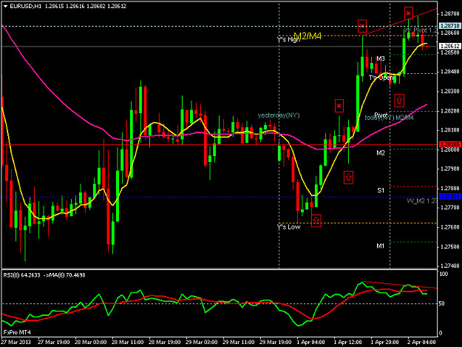Click the Y's High label
Image resolution: width=462 pixels, height=347 pixels.
pyautogui.click(x=288, y=39)
